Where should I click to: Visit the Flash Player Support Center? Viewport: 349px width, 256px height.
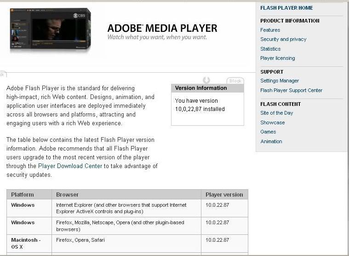[x=291, y=90]
